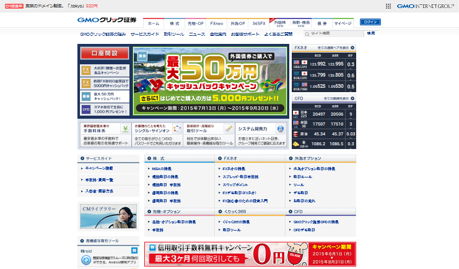Open the 取引ツール menu link
The width and height of the screenshot is (459, 269).
pos(174,34)
